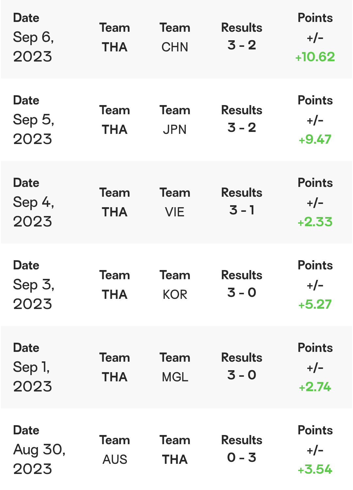
Task: Open the 0 - 3 result versus AUS
Action: [x=242, y=458]
